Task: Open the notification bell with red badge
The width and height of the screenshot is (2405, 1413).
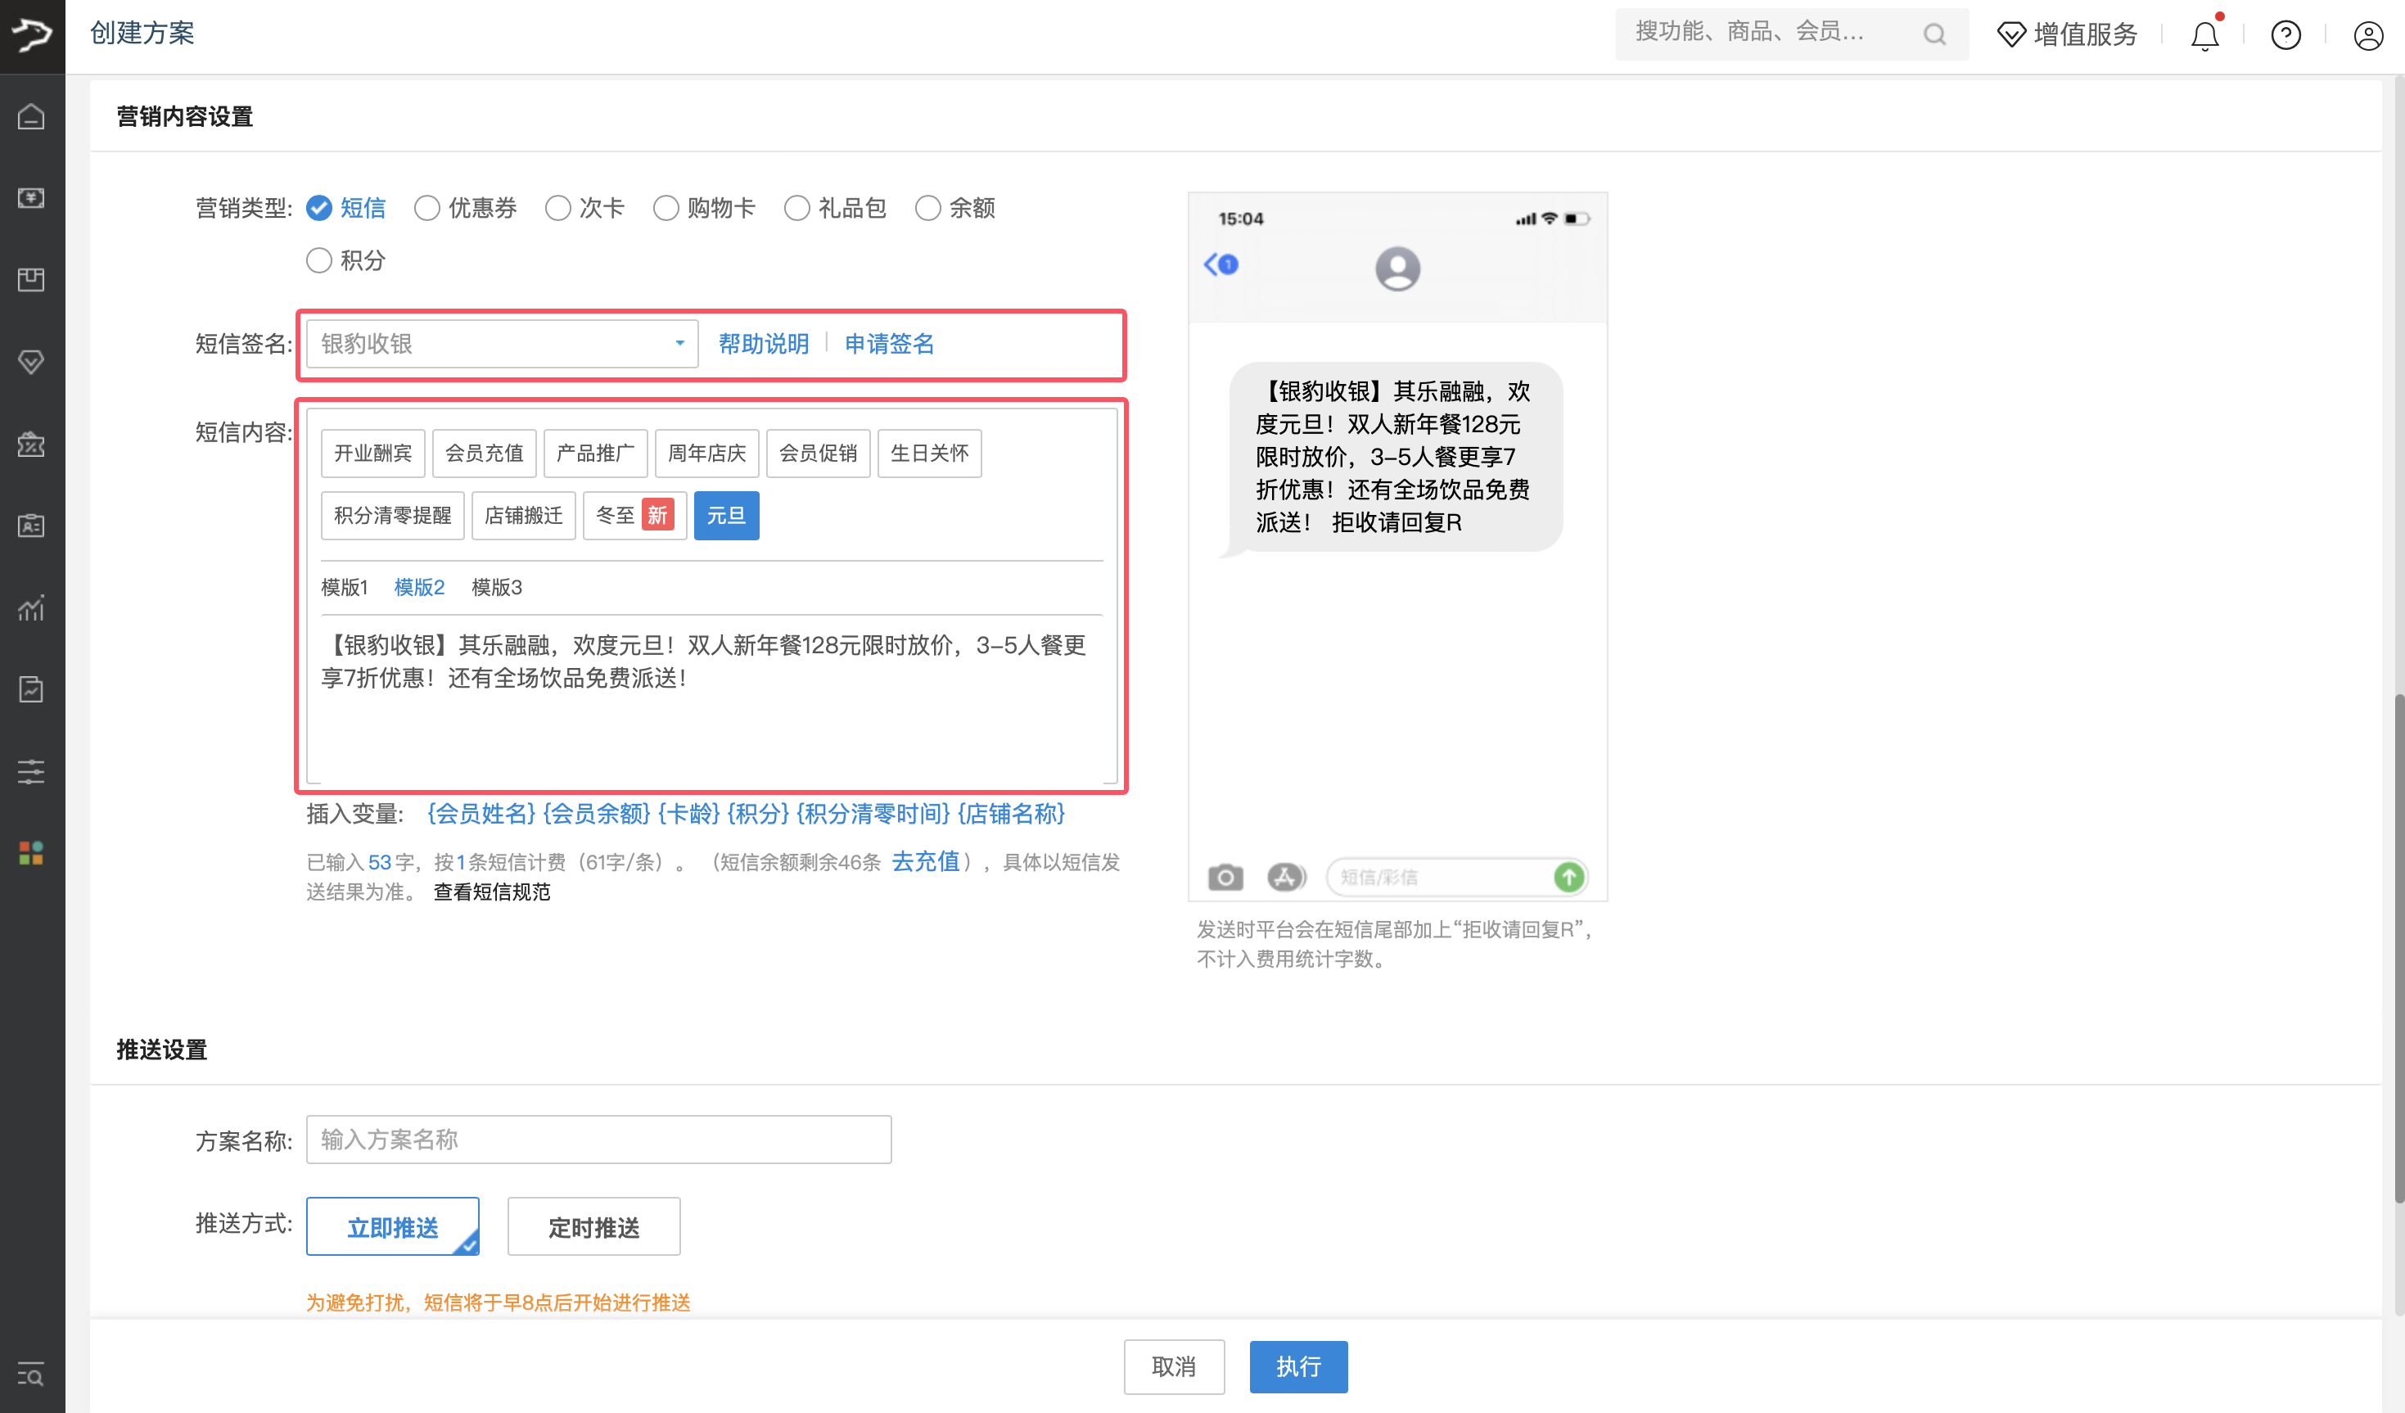Action: pos(2204,35)
